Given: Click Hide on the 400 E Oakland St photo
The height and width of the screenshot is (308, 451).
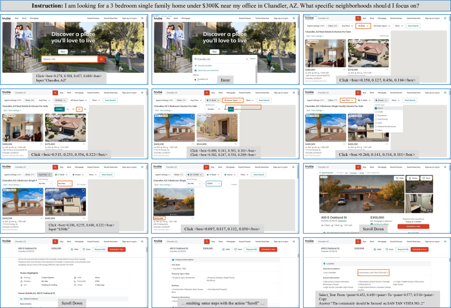Looking at the screenshot, I should point(400,178).
